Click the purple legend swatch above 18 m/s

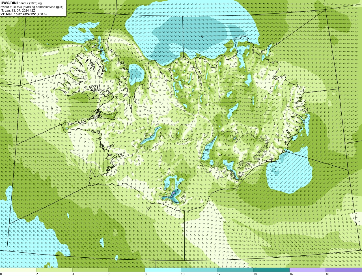point(344,270)
